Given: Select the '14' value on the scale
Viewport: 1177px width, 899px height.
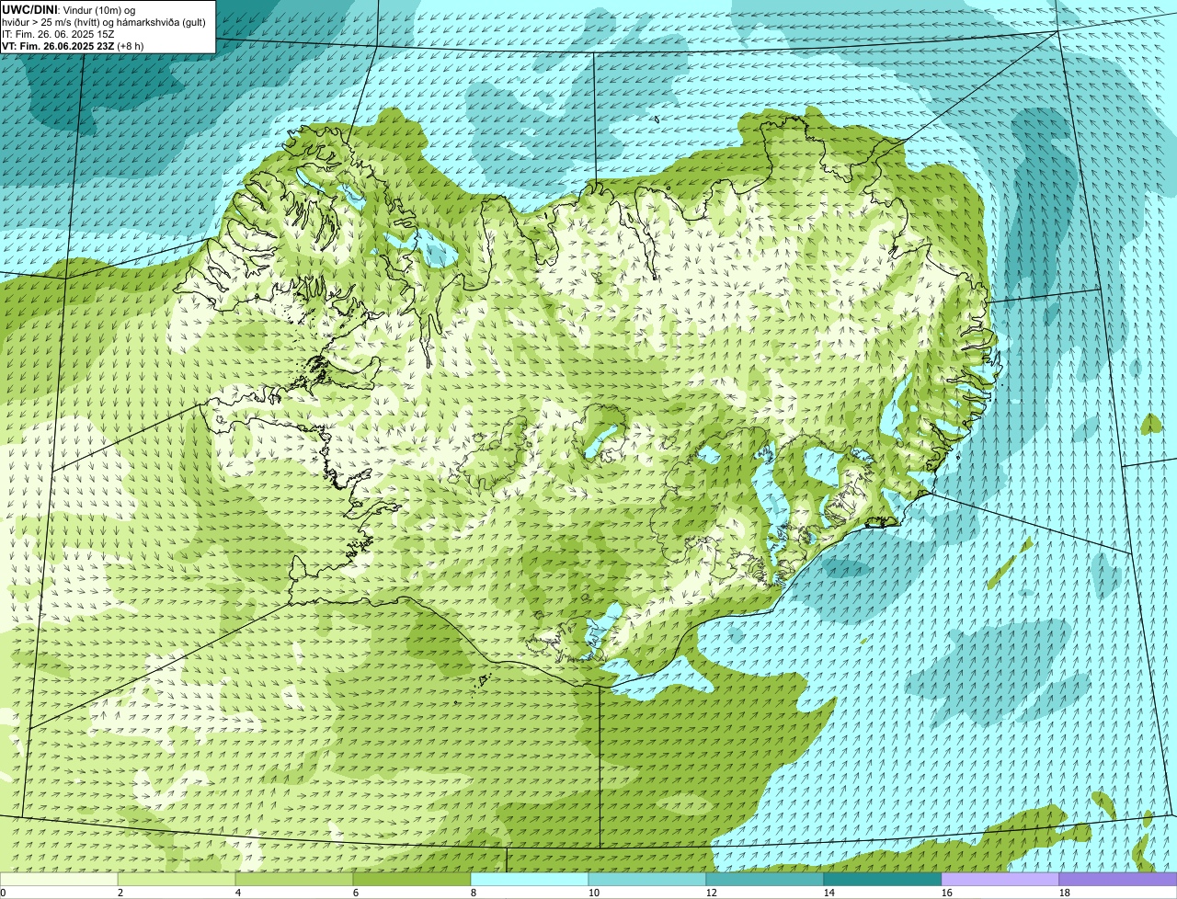Looking at the screenshot, I should pos(829,893).
